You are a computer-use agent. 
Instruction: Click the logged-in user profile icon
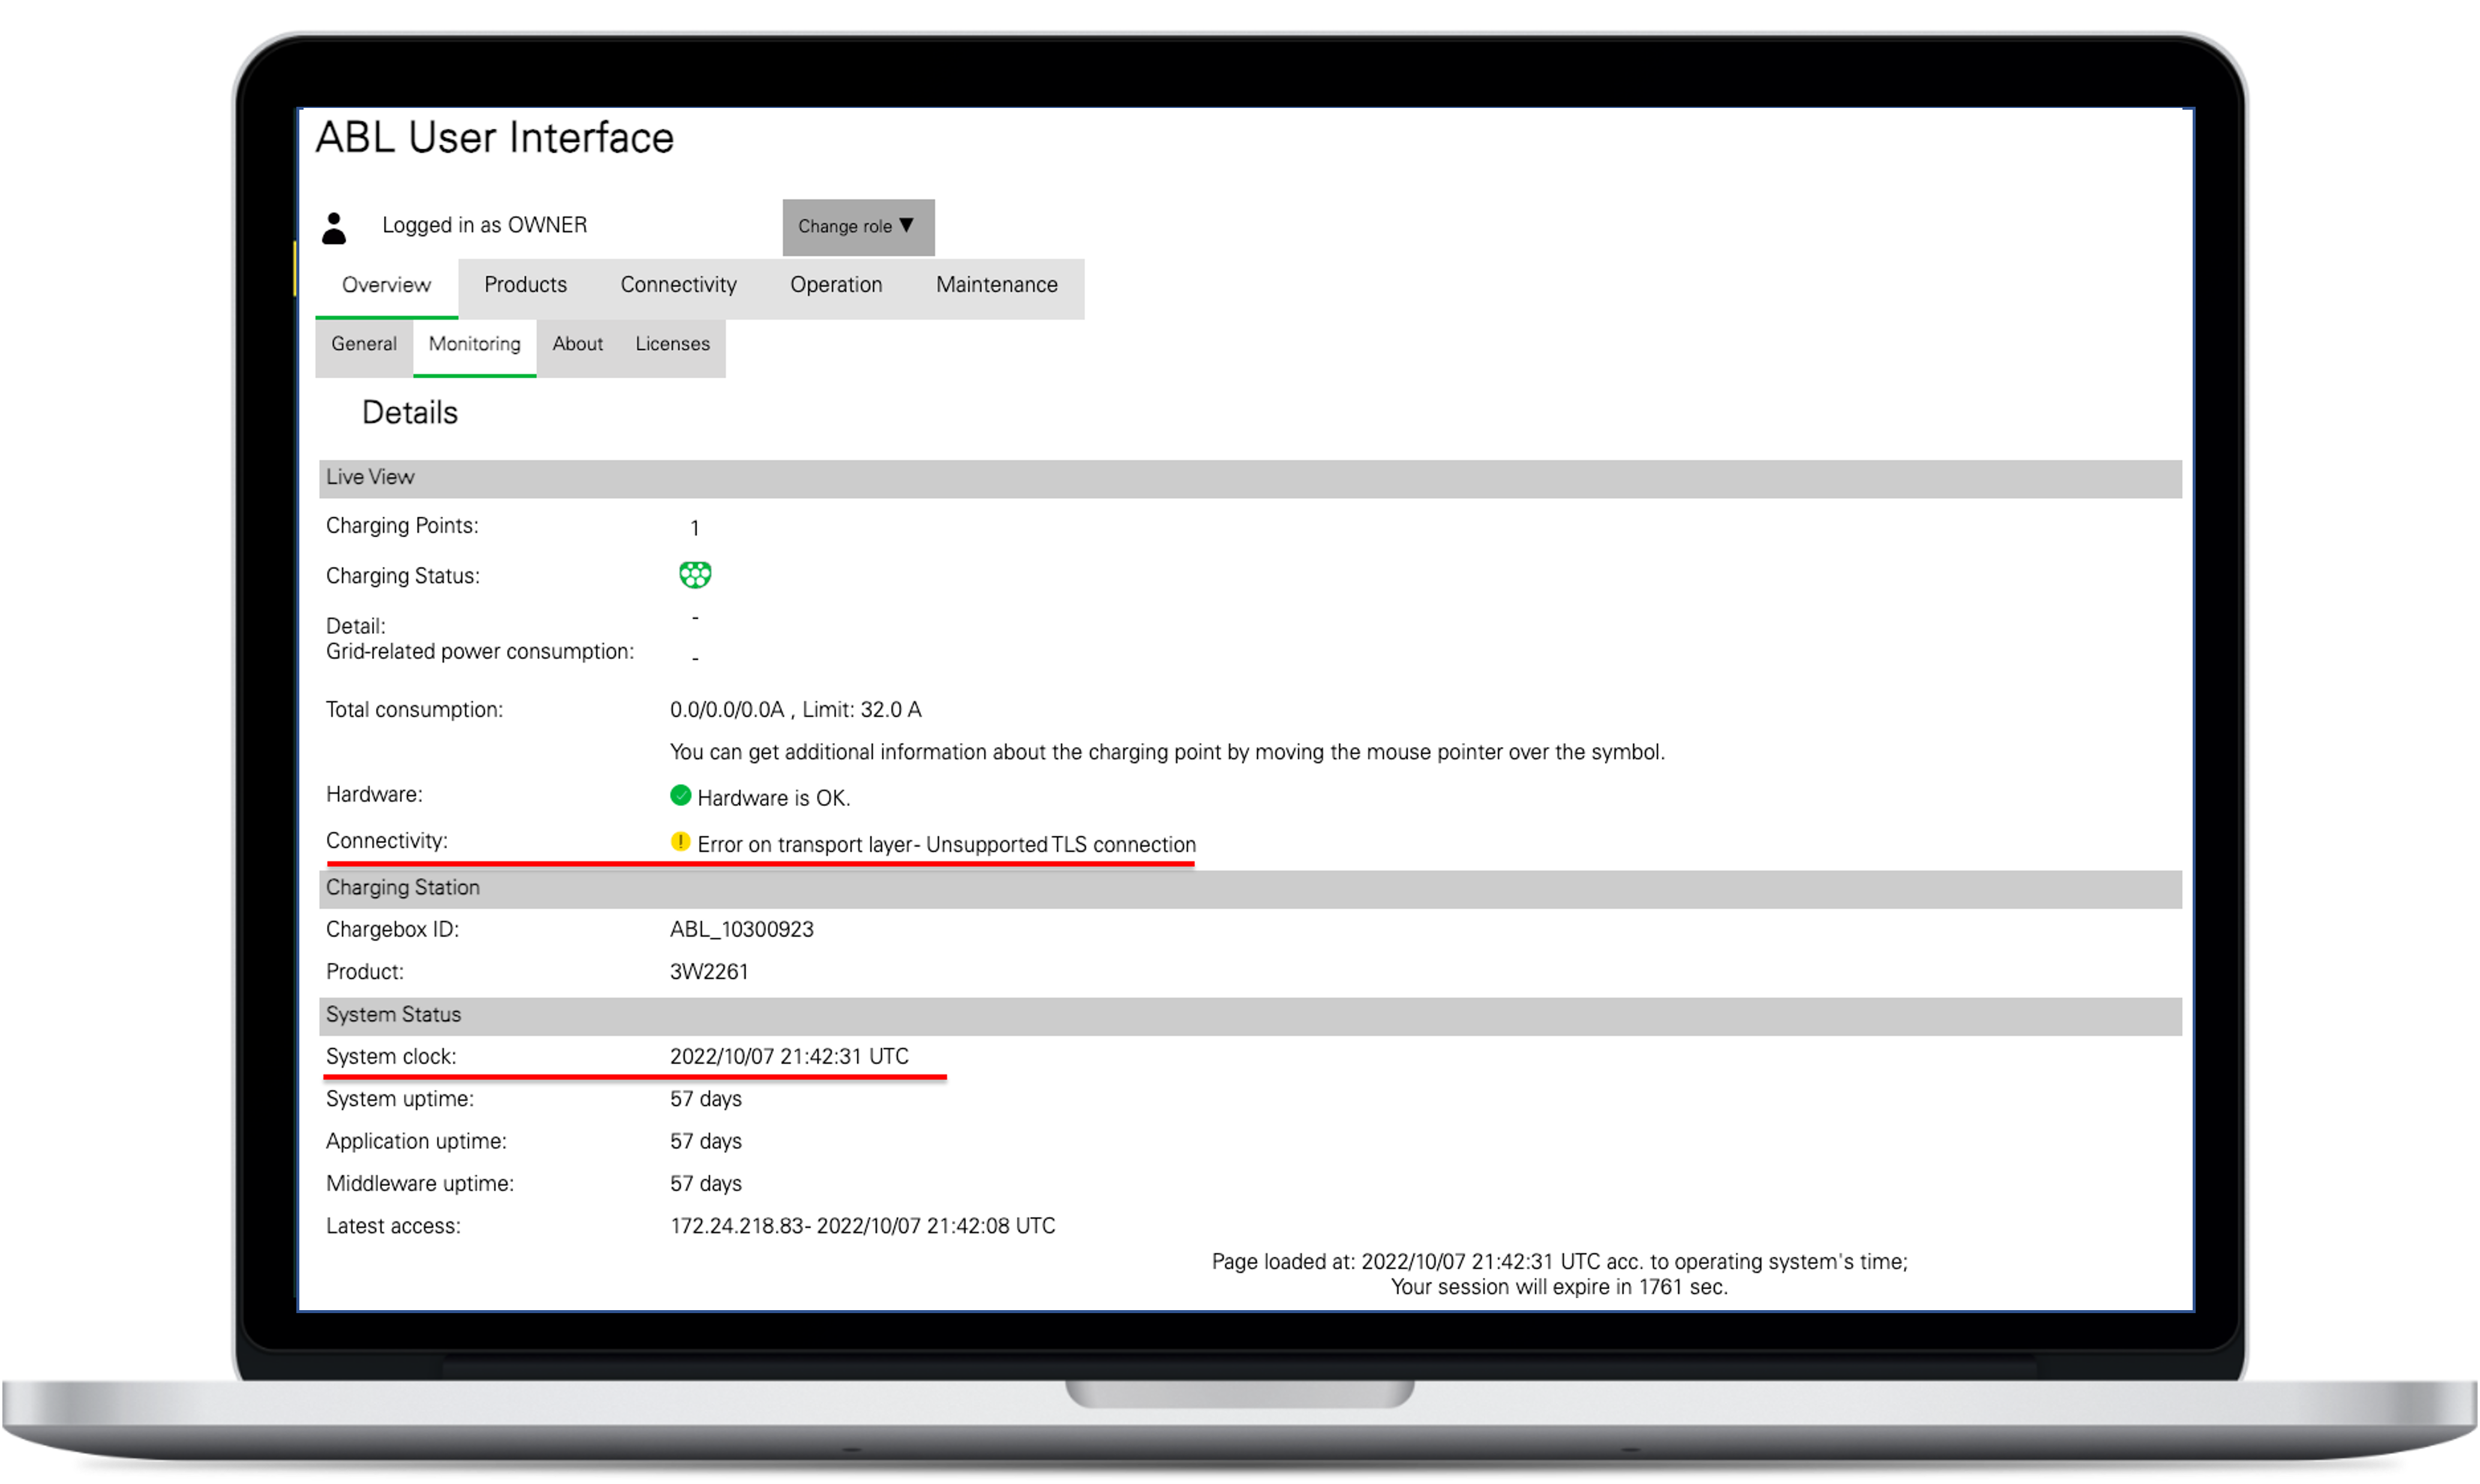pos(334,228)
